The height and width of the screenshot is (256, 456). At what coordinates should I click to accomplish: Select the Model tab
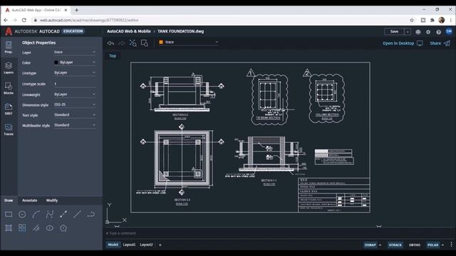tap(113, 245)
